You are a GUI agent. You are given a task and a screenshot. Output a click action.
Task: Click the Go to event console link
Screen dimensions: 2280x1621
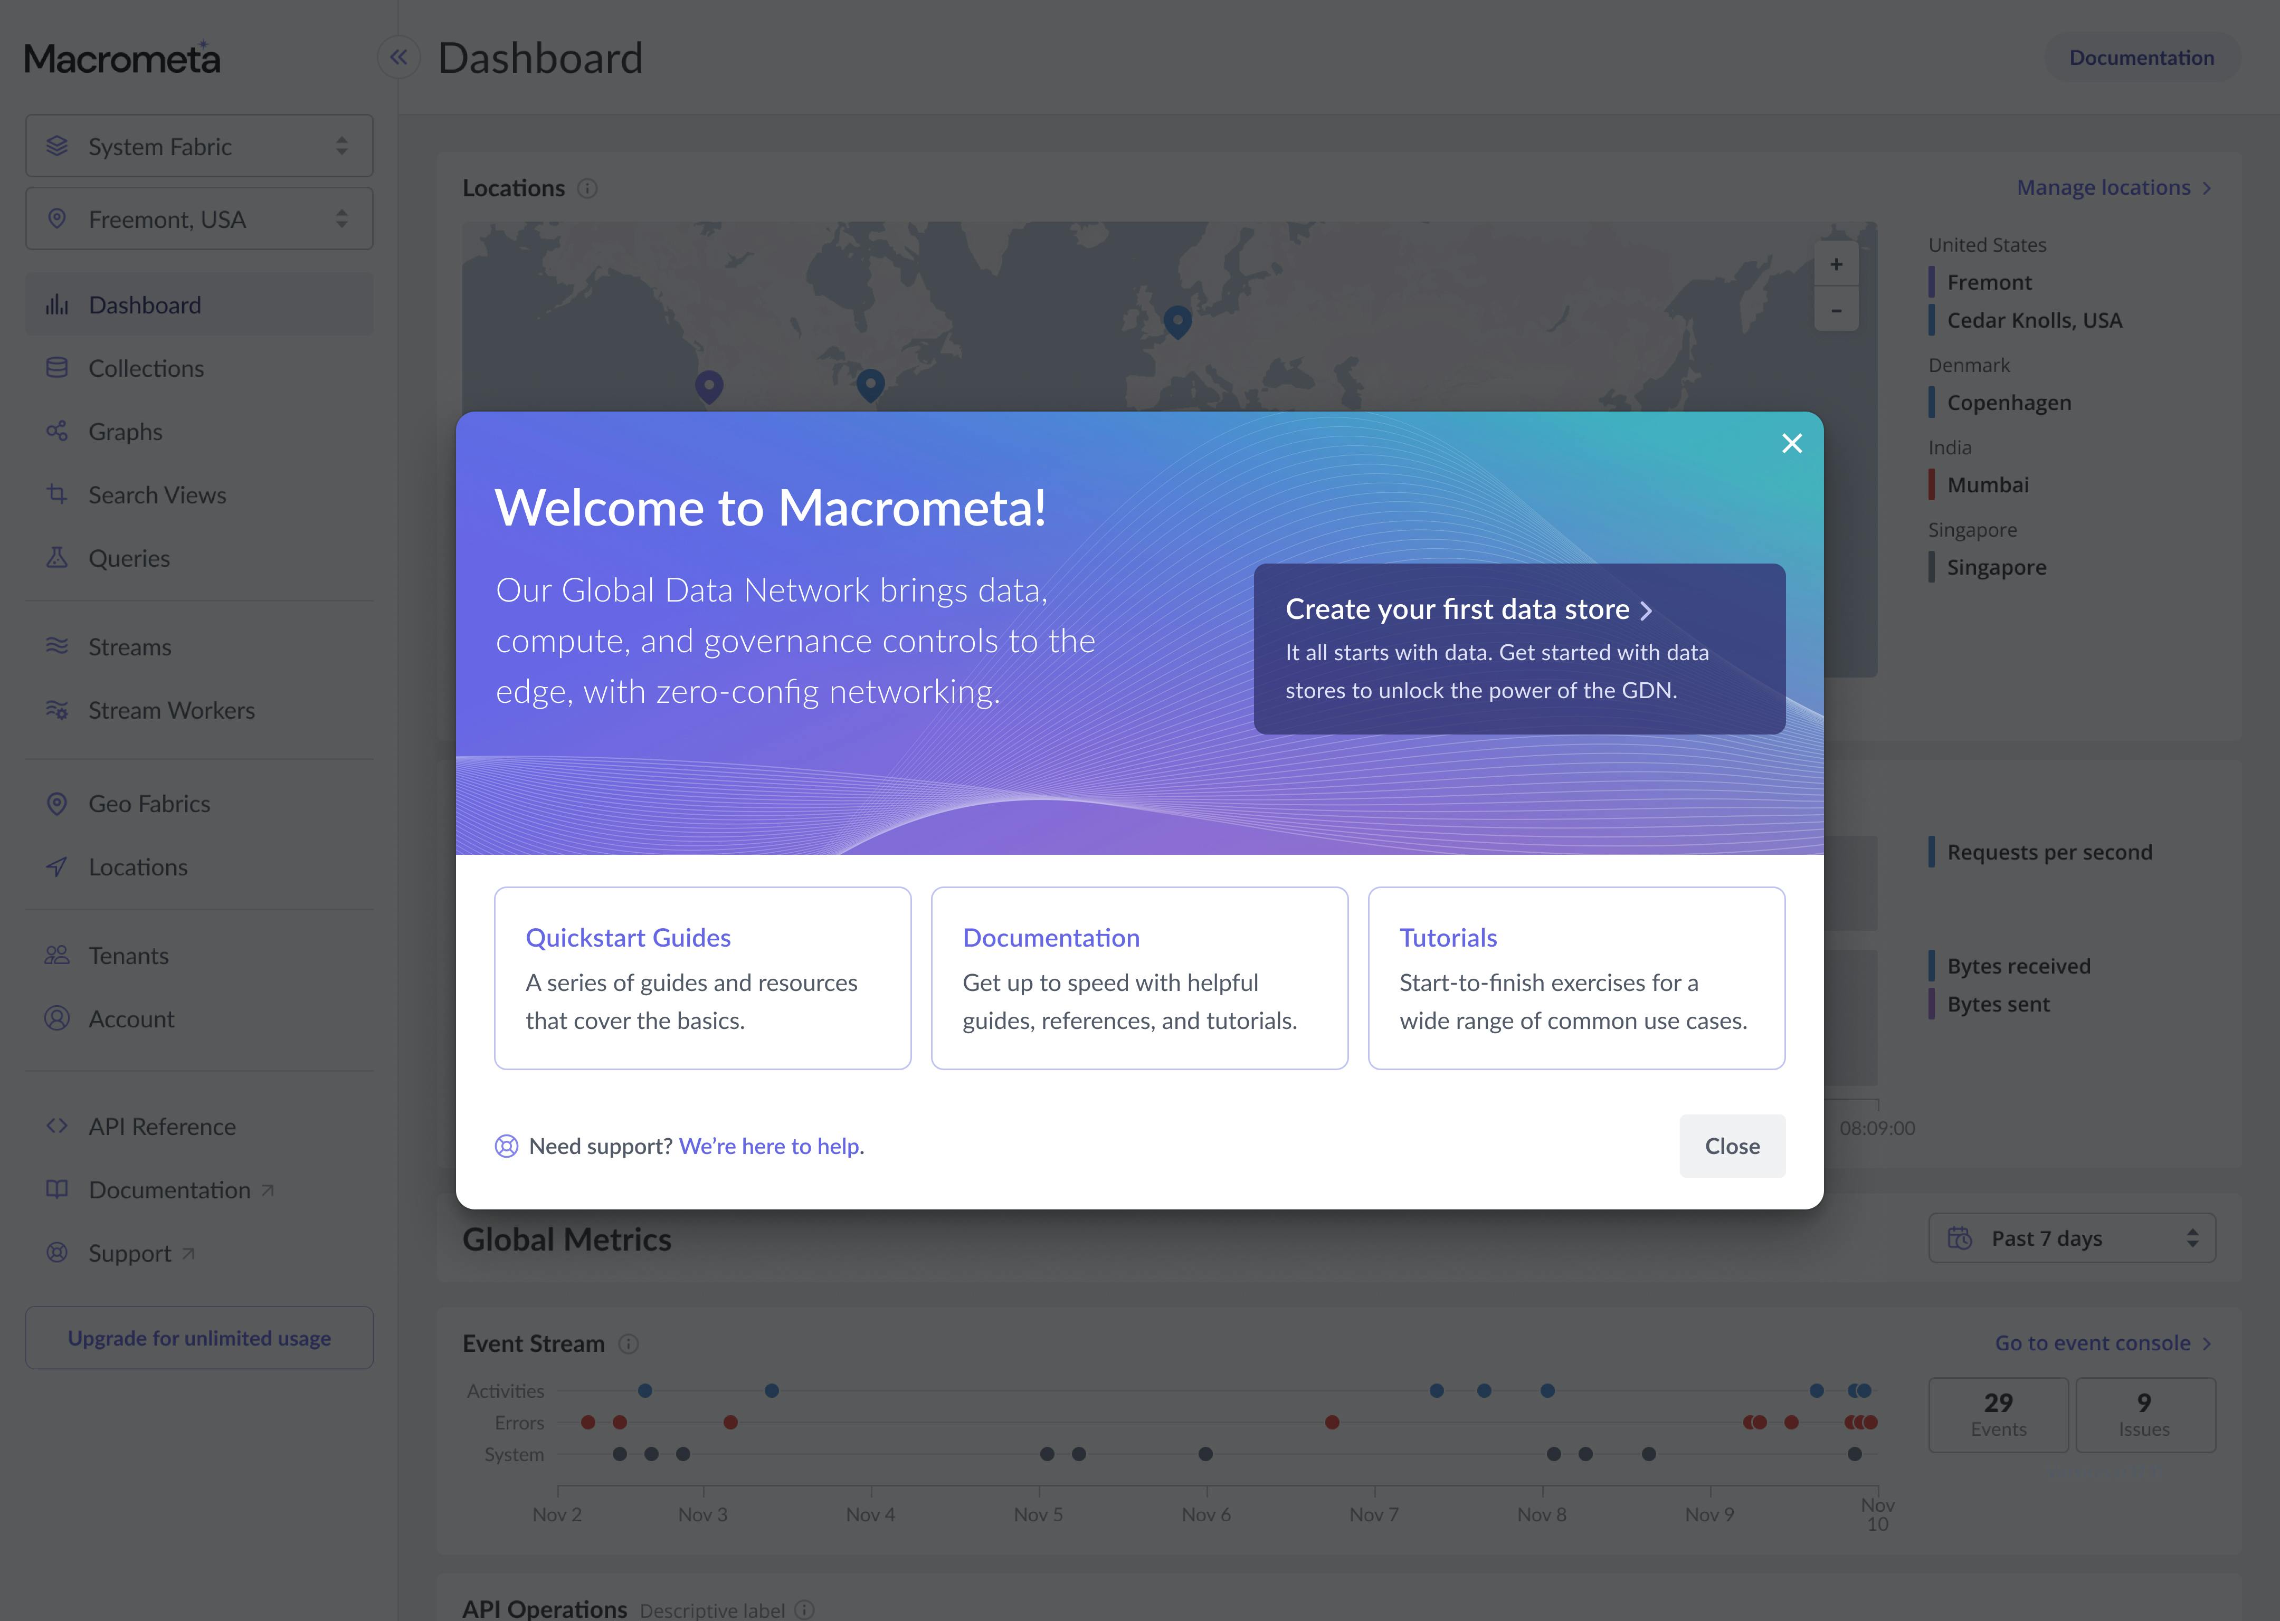click(x=2102, y=1342)
